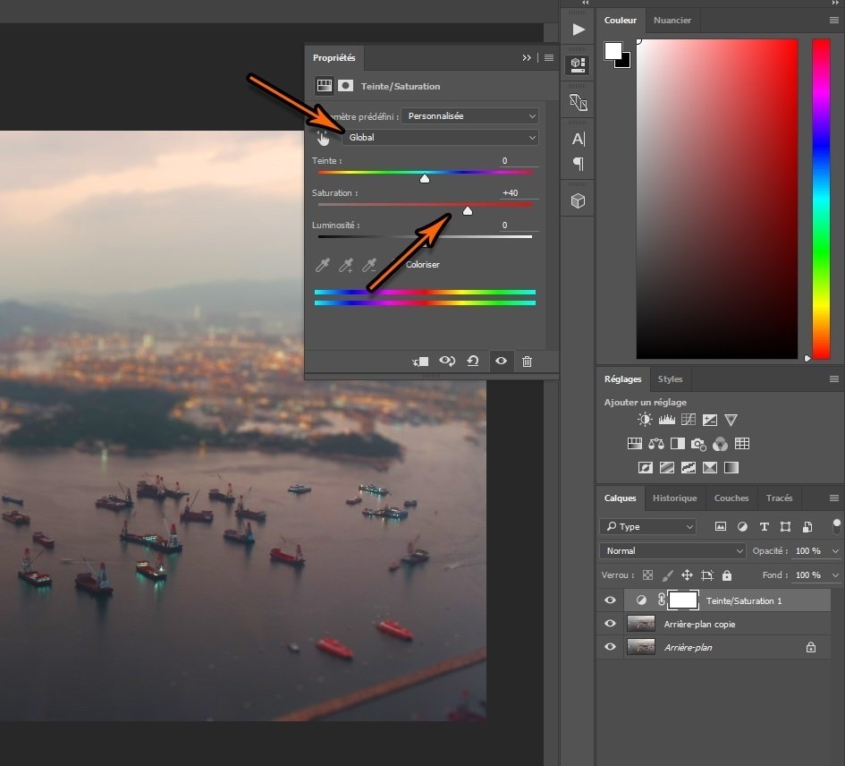Open the Personnalisée preset dropdown
Screen dimensions: 845x766
point(469,116)
